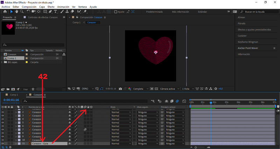Enable the Ajuste snapping checkbox
280x149 pixels.
115,12
